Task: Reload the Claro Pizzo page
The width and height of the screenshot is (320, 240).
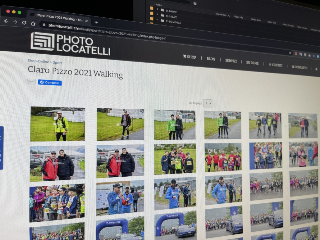Action: point(24,22)
